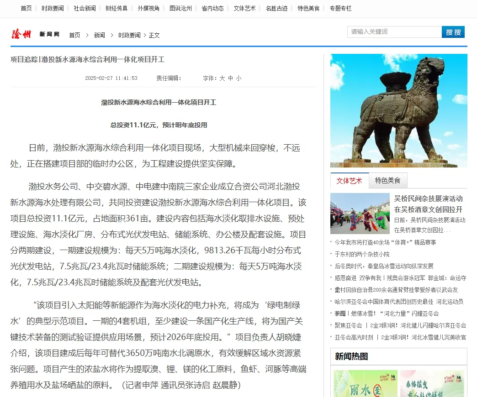
Task: Set font size to 小
Action: pos(239,78)
